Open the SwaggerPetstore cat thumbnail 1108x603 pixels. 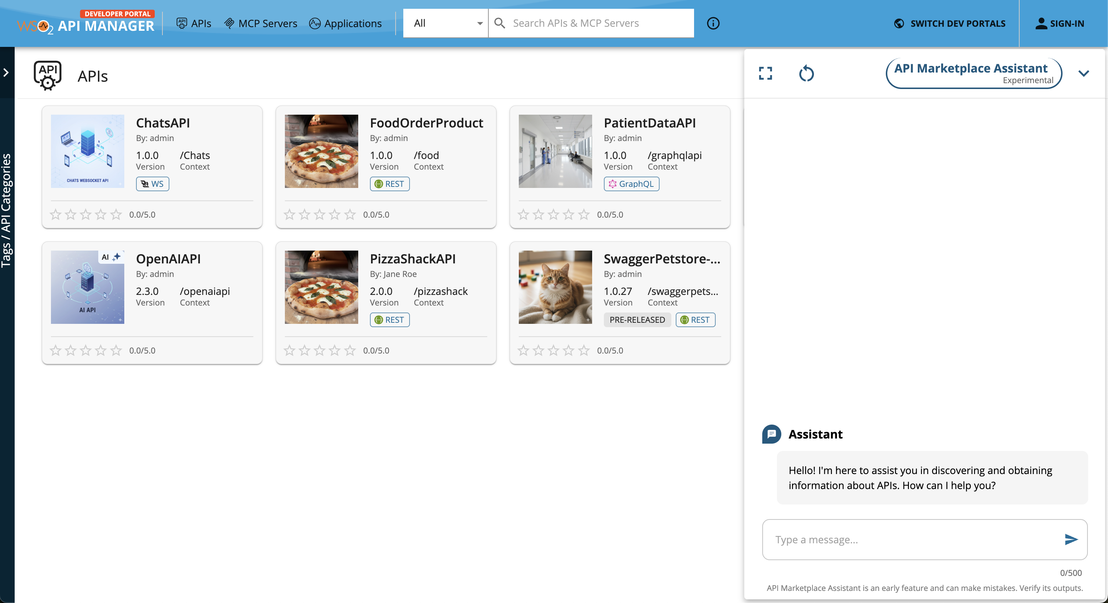point(555,287)
